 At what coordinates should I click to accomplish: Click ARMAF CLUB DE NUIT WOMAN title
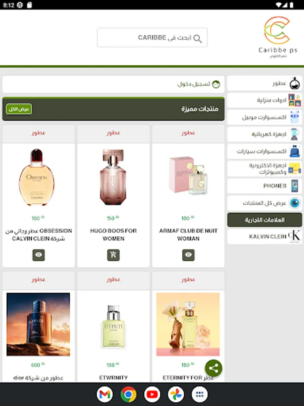188,235
